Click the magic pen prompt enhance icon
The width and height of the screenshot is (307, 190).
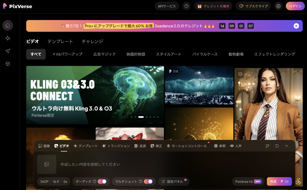pyautogui.click(x=267, y=146)
